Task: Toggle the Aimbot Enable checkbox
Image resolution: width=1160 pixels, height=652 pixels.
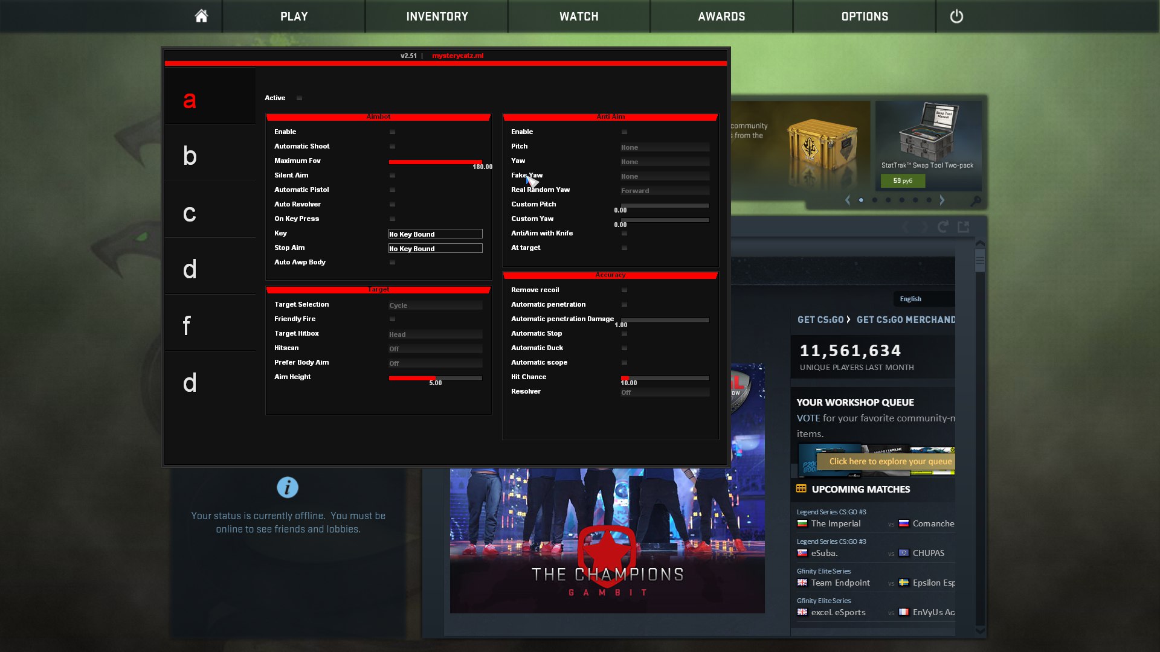Action: click(x=392, y=132)
